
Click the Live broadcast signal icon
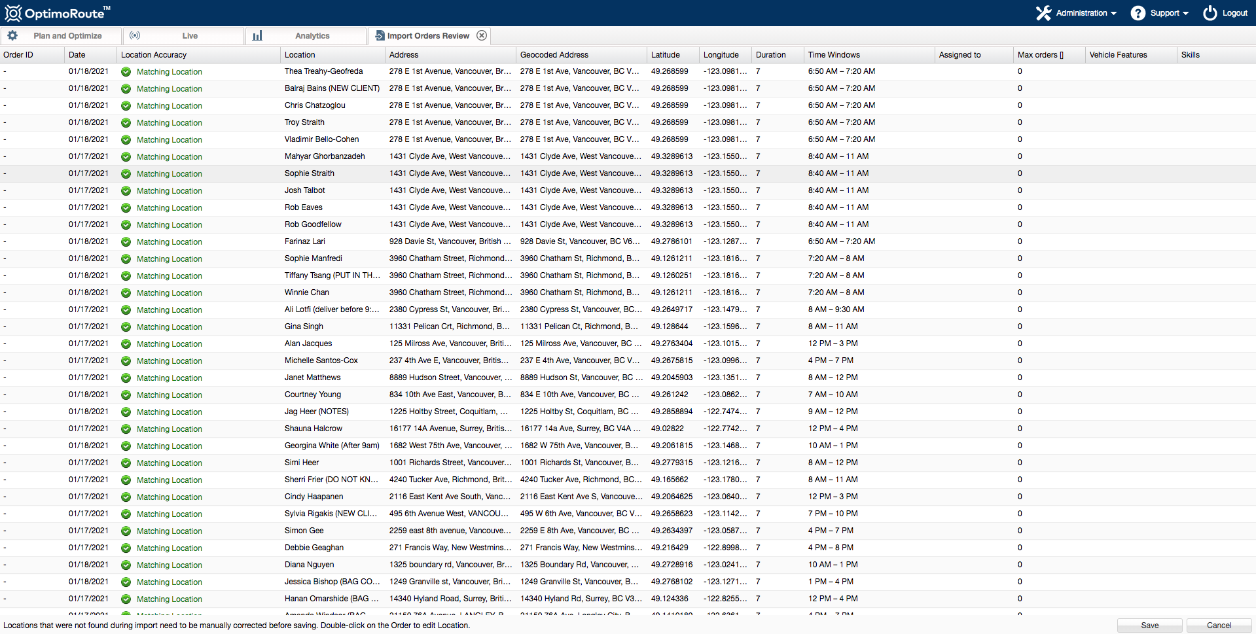(135, 36)
